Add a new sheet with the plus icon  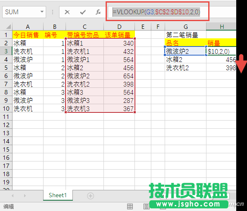(x=91, y=196)
